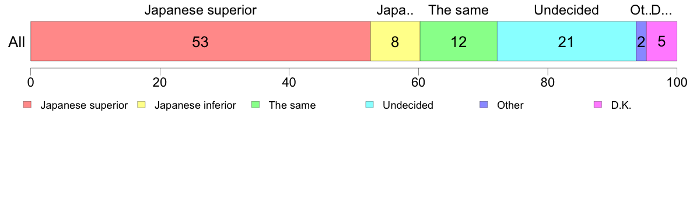The image size is (693, 214).
Task: Click the cyan Undecided legend swatch
Action: tap(369, 105)
